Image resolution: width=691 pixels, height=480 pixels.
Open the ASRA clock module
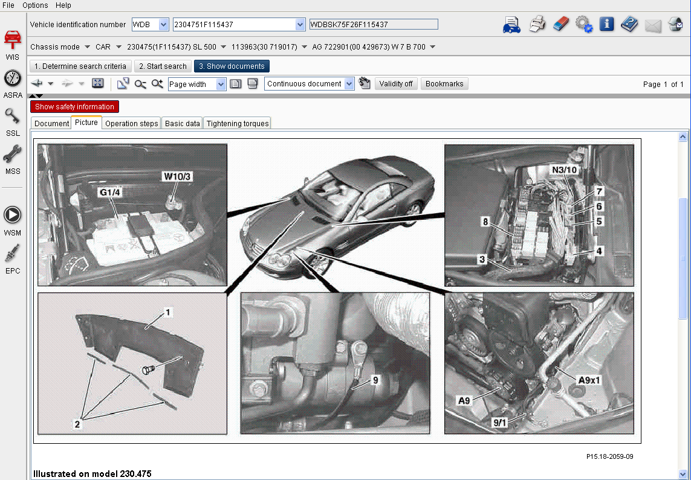[x=12, y=84]
